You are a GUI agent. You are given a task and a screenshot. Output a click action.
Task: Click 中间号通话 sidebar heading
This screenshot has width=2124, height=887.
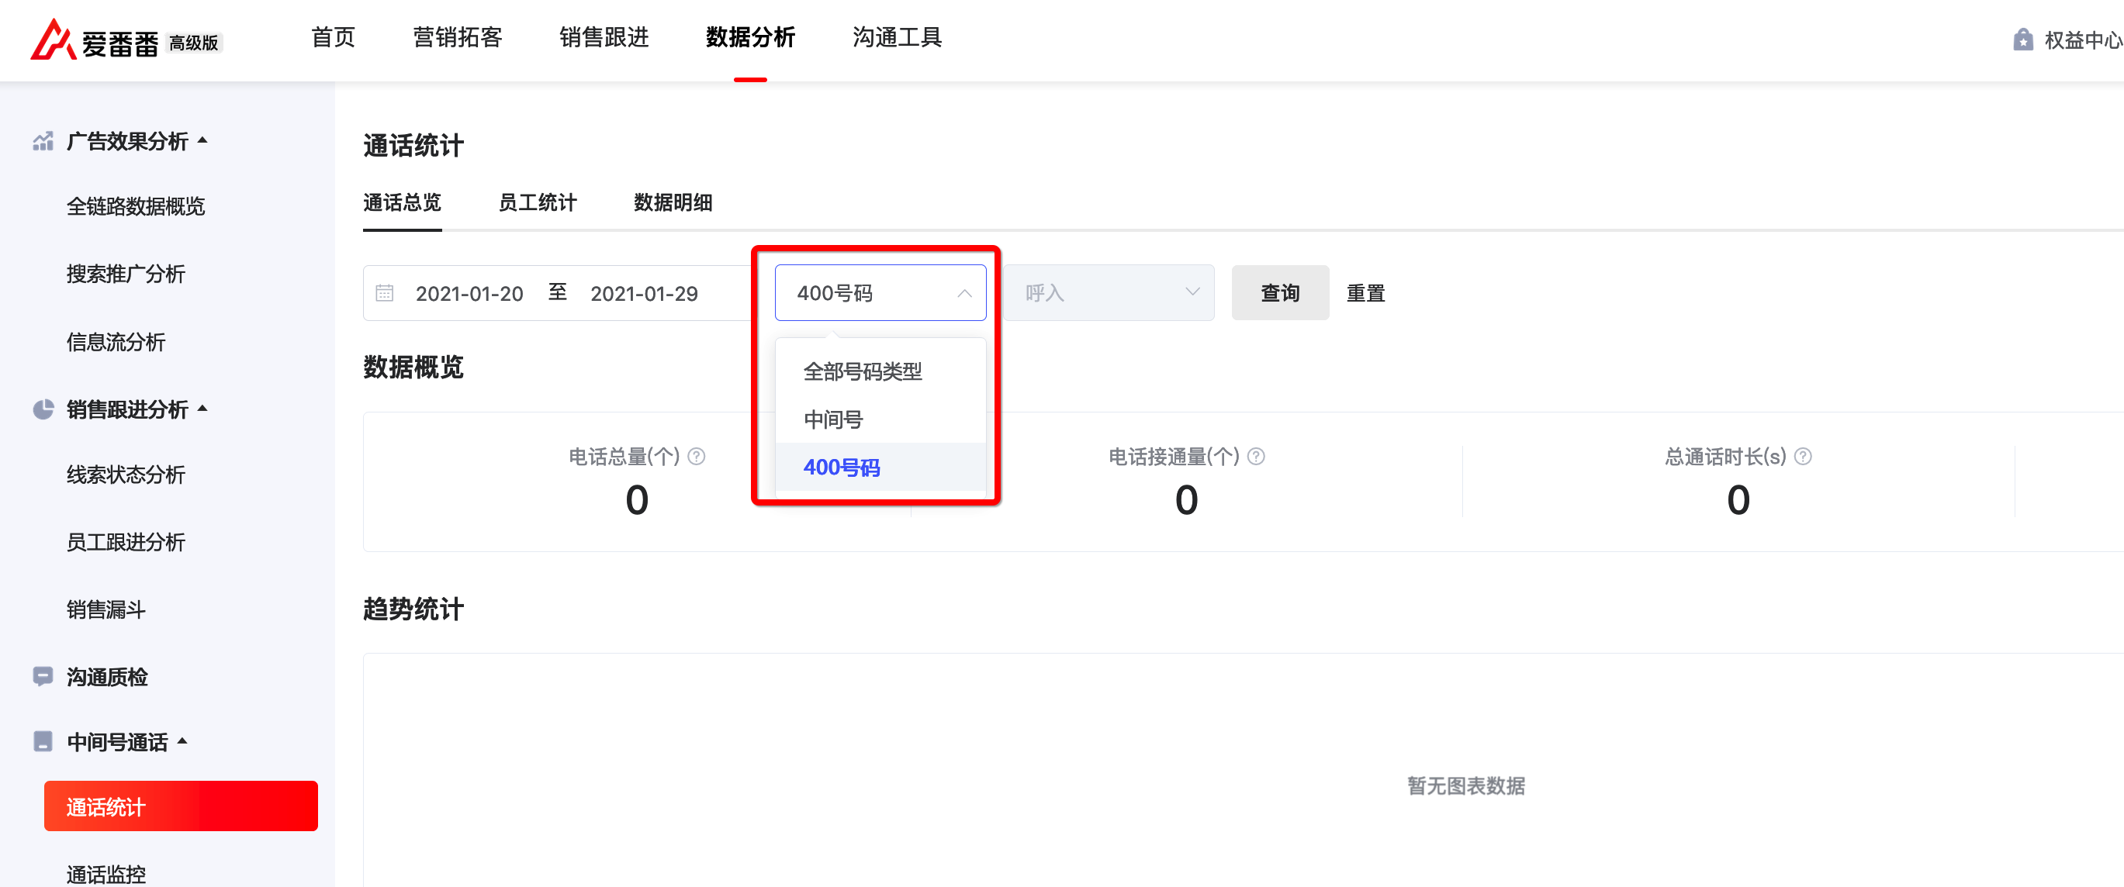click(117, 742)
